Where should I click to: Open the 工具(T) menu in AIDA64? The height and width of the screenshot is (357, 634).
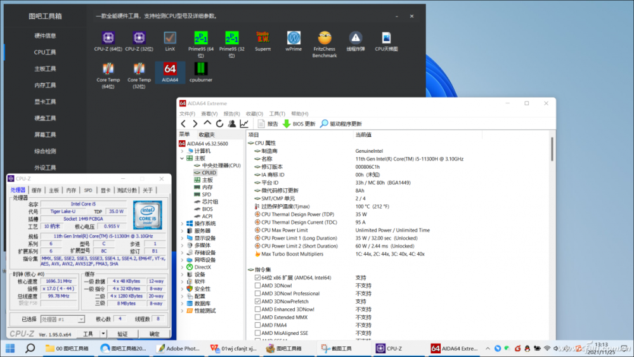(276, 114)
